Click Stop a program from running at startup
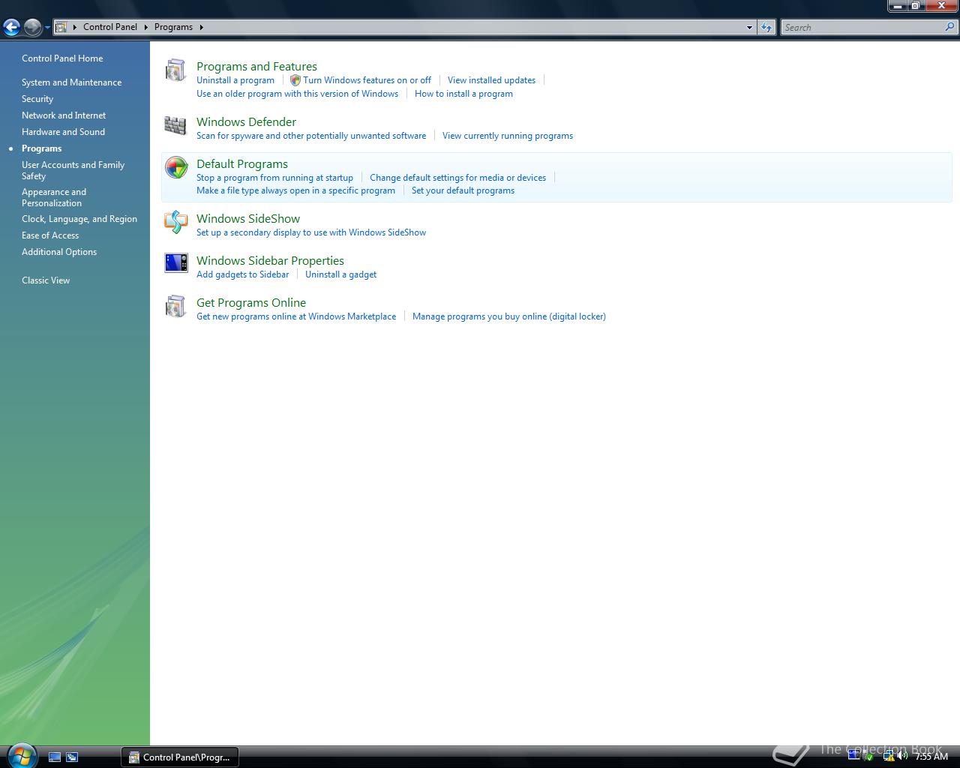 [x=274, y=178]
